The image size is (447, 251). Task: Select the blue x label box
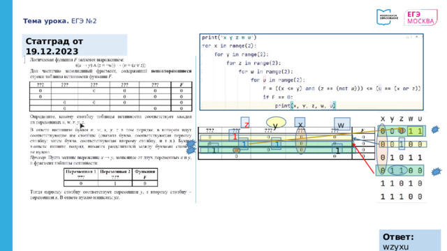[x=300, y=123]
